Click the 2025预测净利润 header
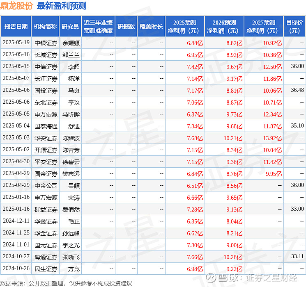This screenshot has height=287, width=306. point(185,26)
